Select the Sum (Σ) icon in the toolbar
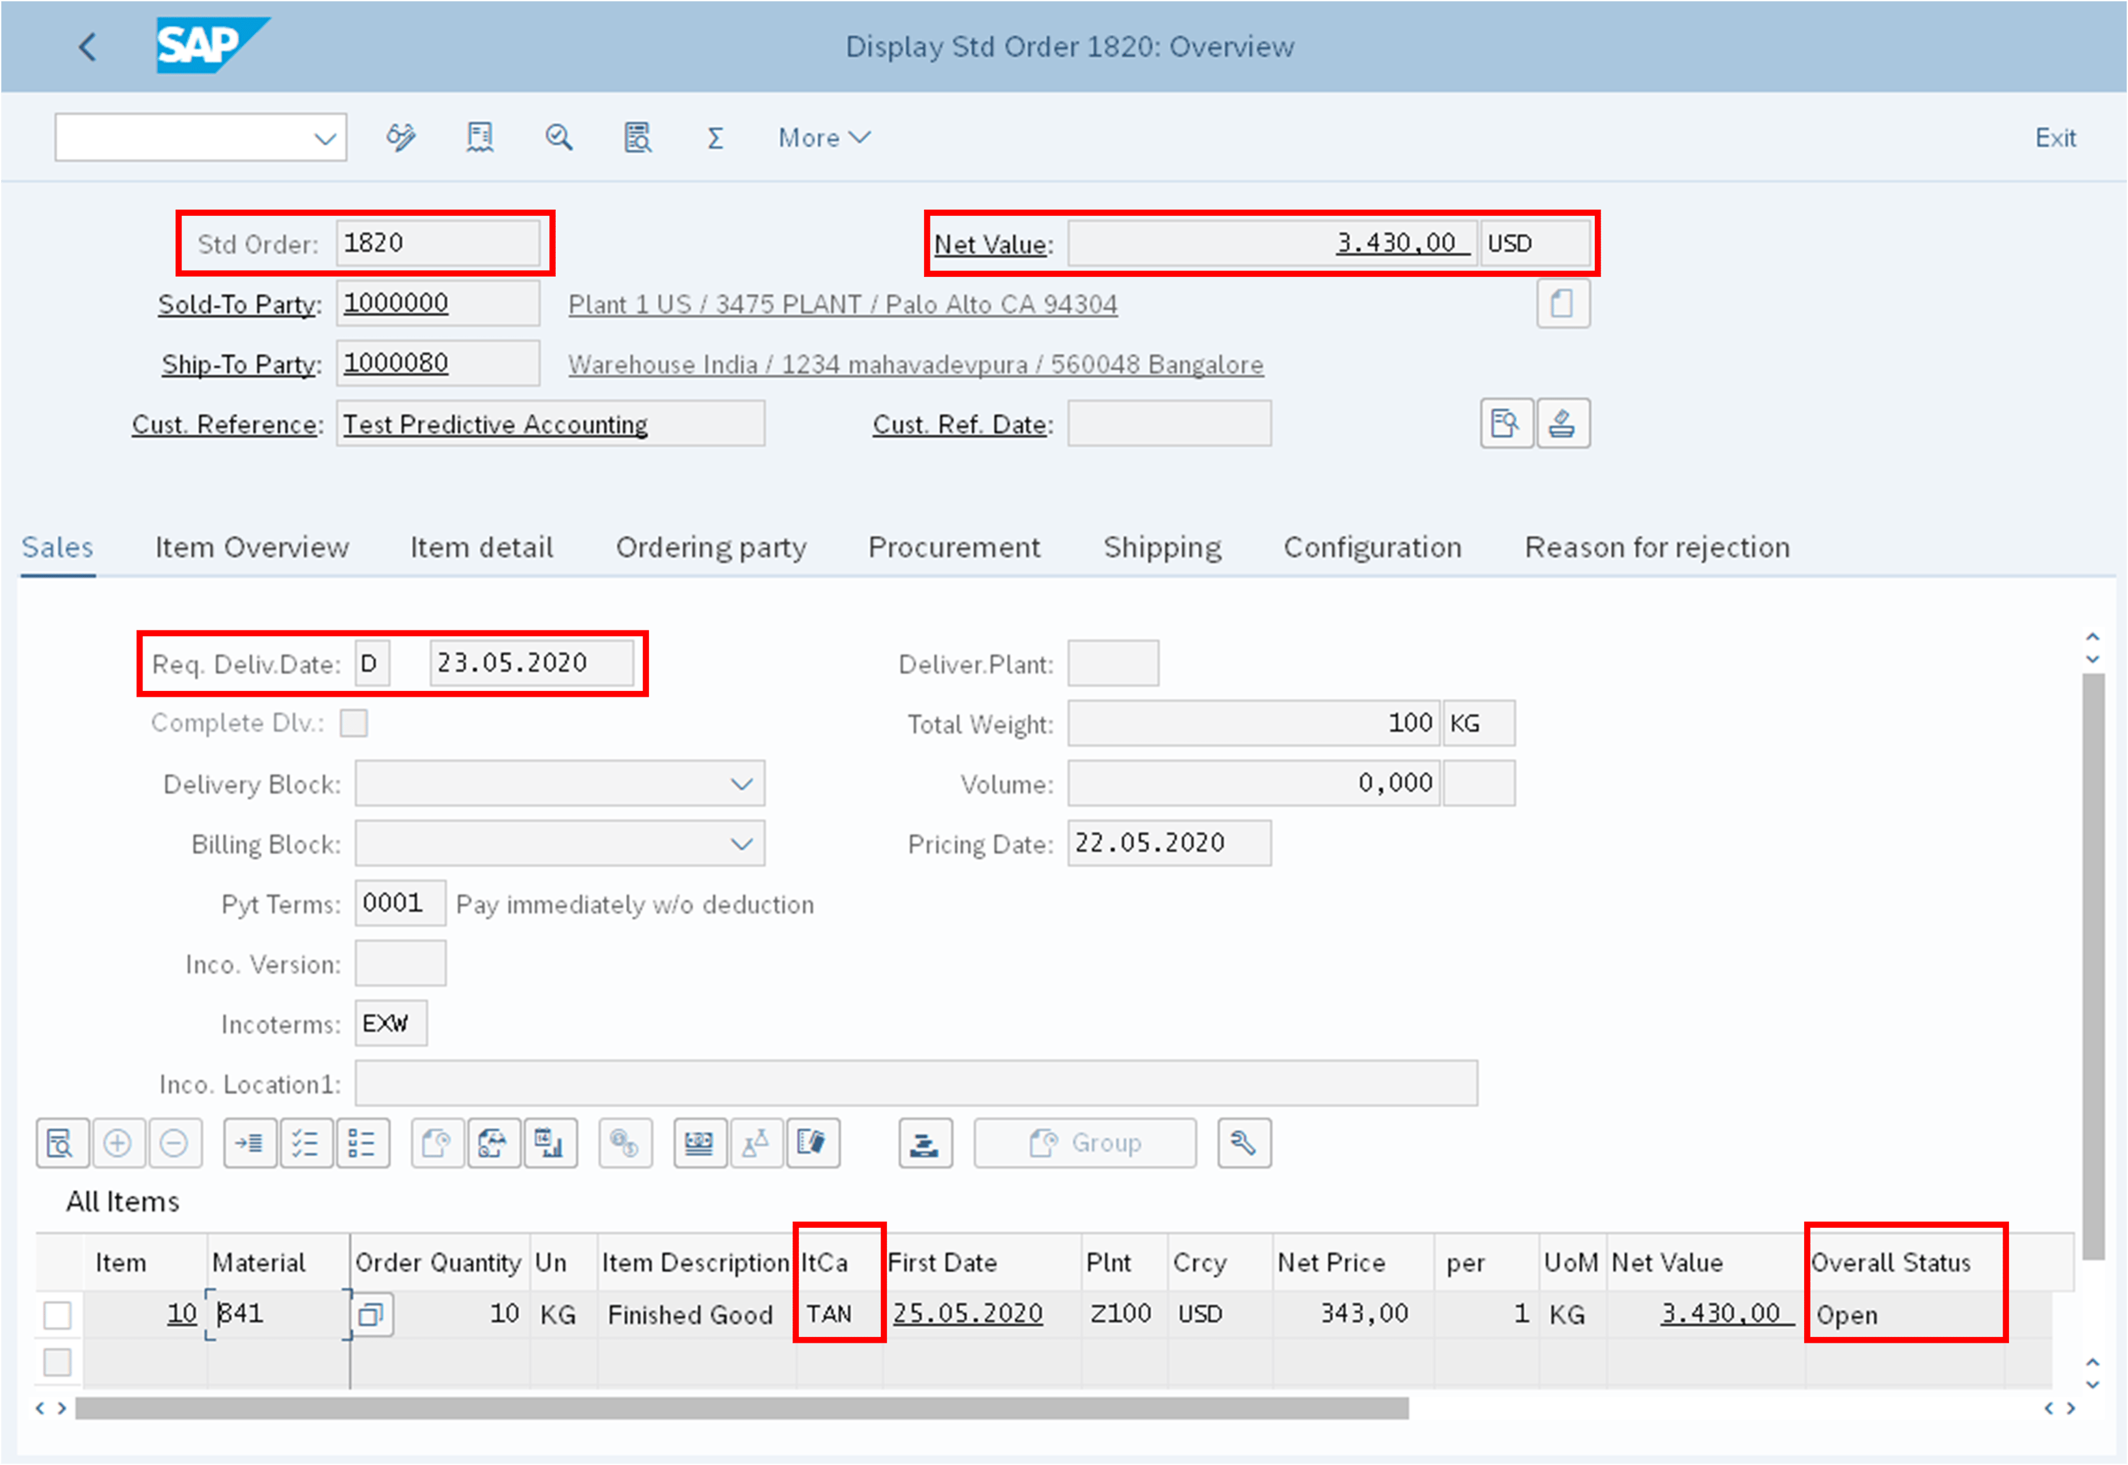2128x1465 pixels. click(715, 136)
